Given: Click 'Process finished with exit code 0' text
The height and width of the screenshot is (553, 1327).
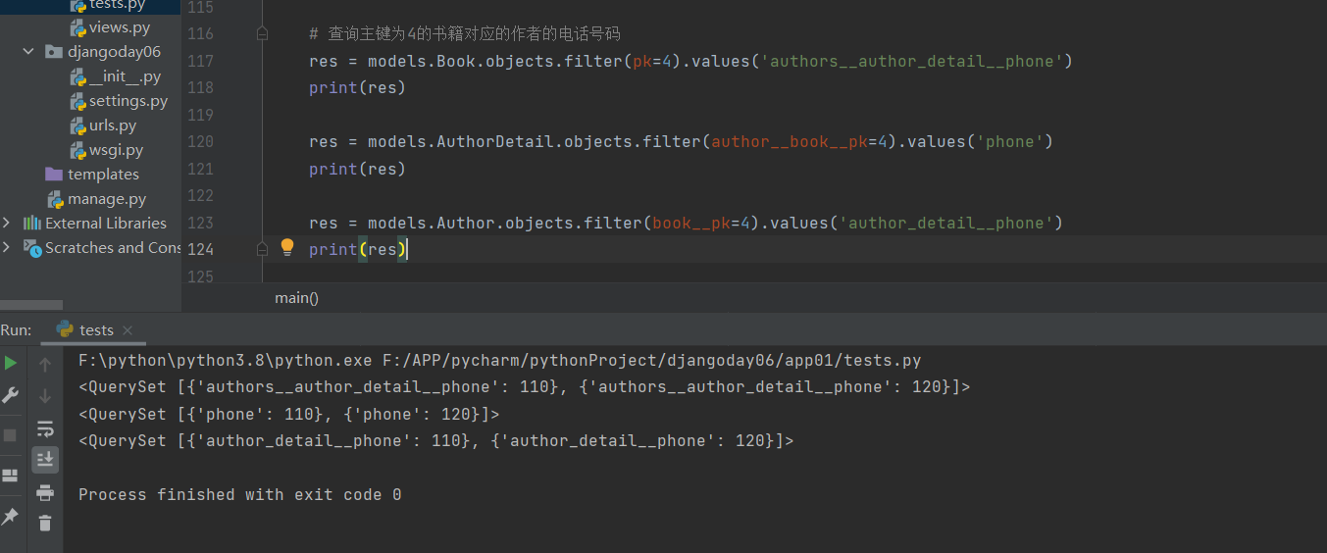Looking at the screenshot, I should tap(239, 494).
